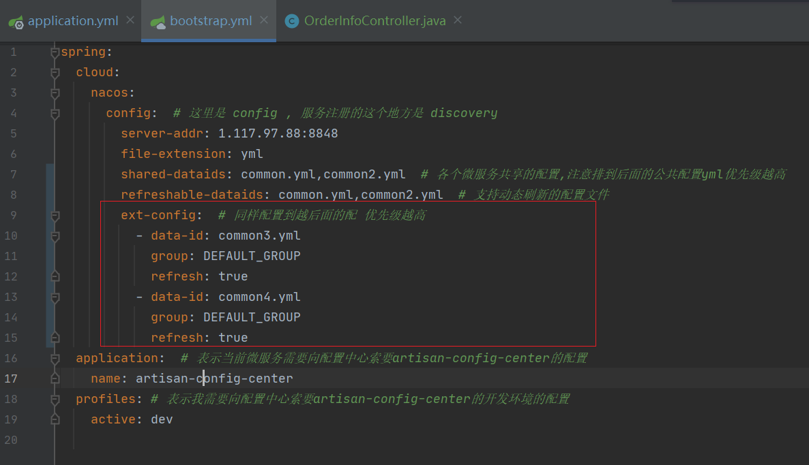Click fold end marker on line 12

[55, 276]
